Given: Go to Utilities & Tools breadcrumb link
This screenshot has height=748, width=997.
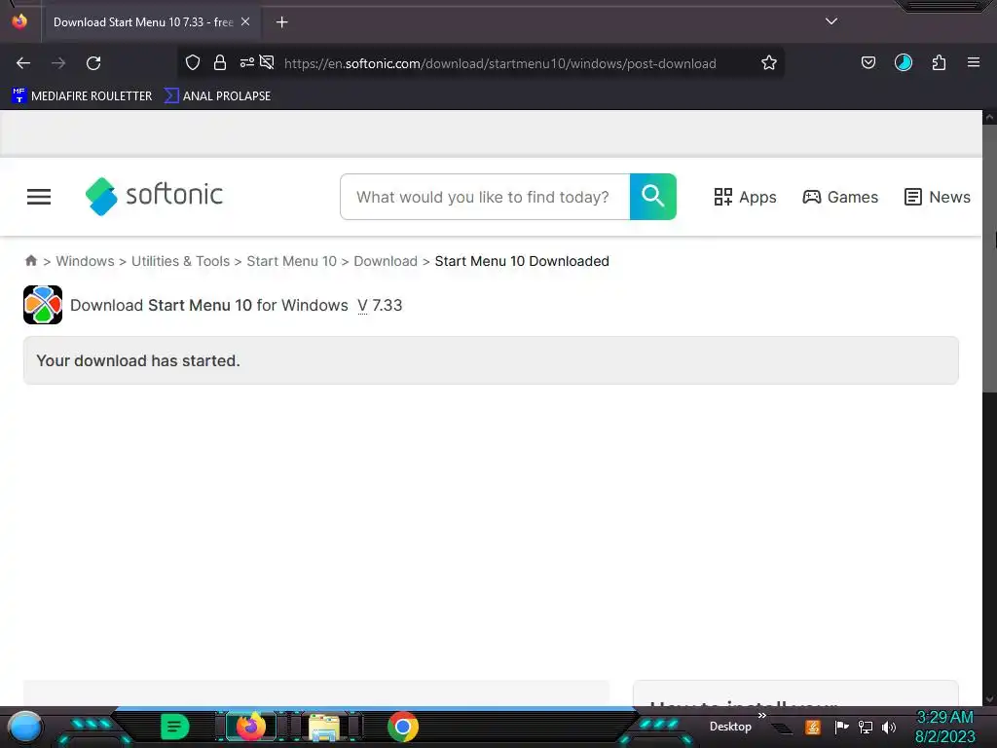Looking at the screenshot, I should click(x=180, y=261).
